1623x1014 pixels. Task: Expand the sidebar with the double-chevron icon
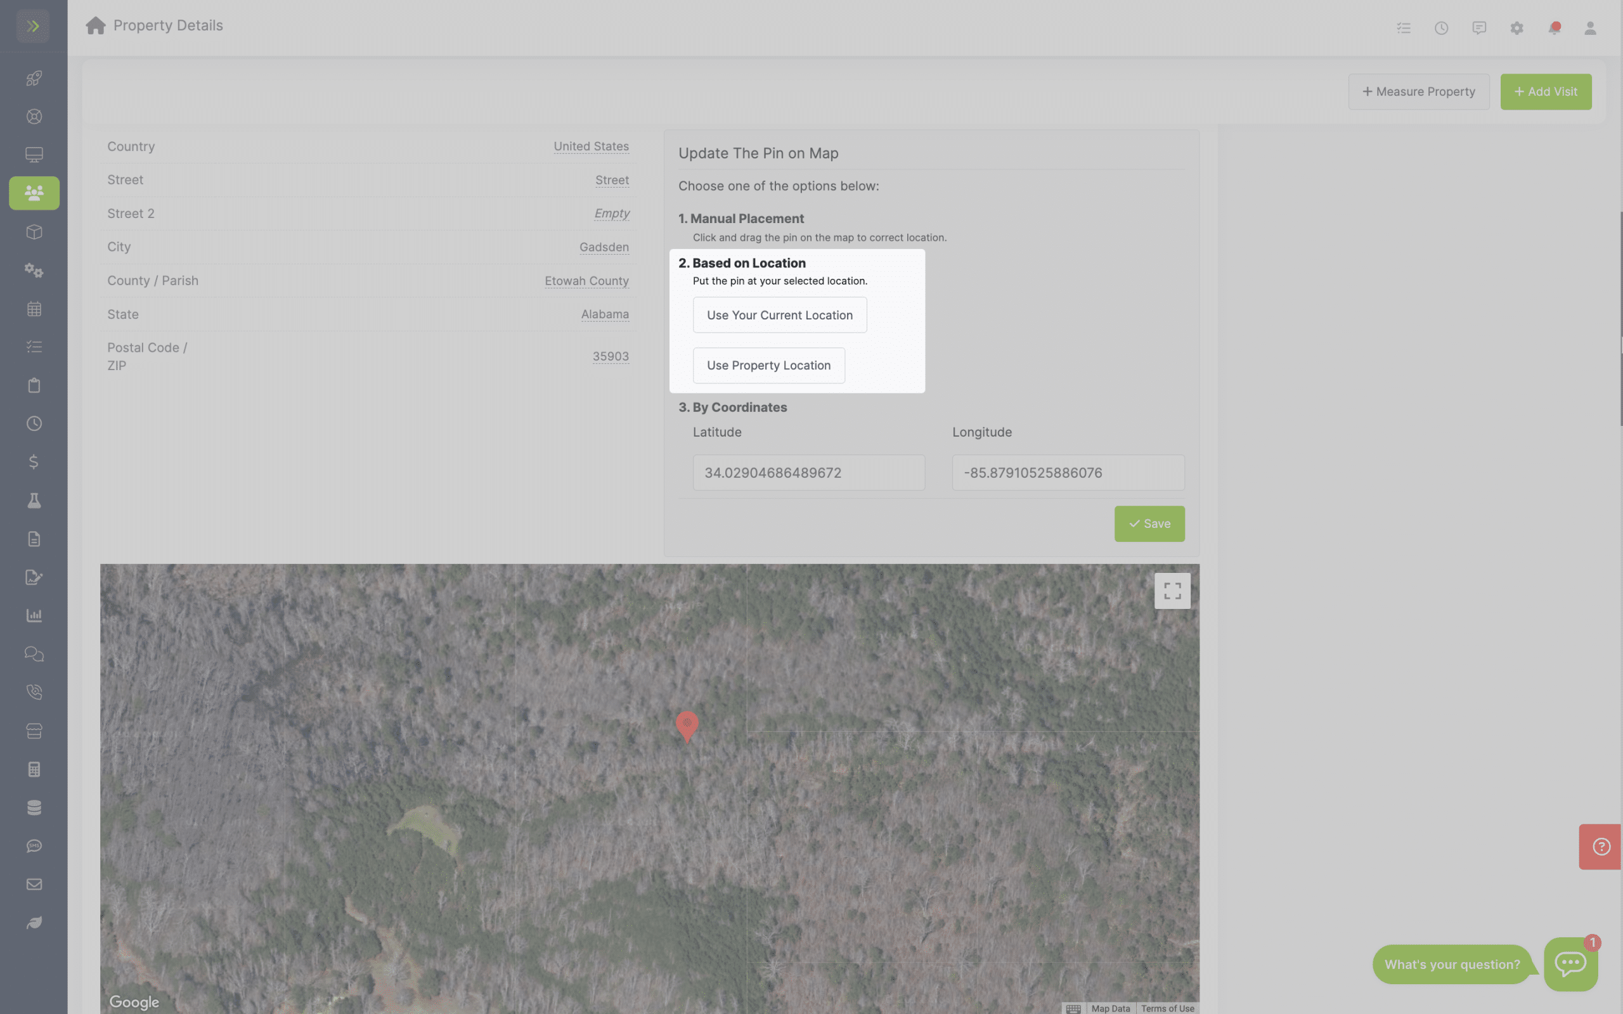(33, 26)
